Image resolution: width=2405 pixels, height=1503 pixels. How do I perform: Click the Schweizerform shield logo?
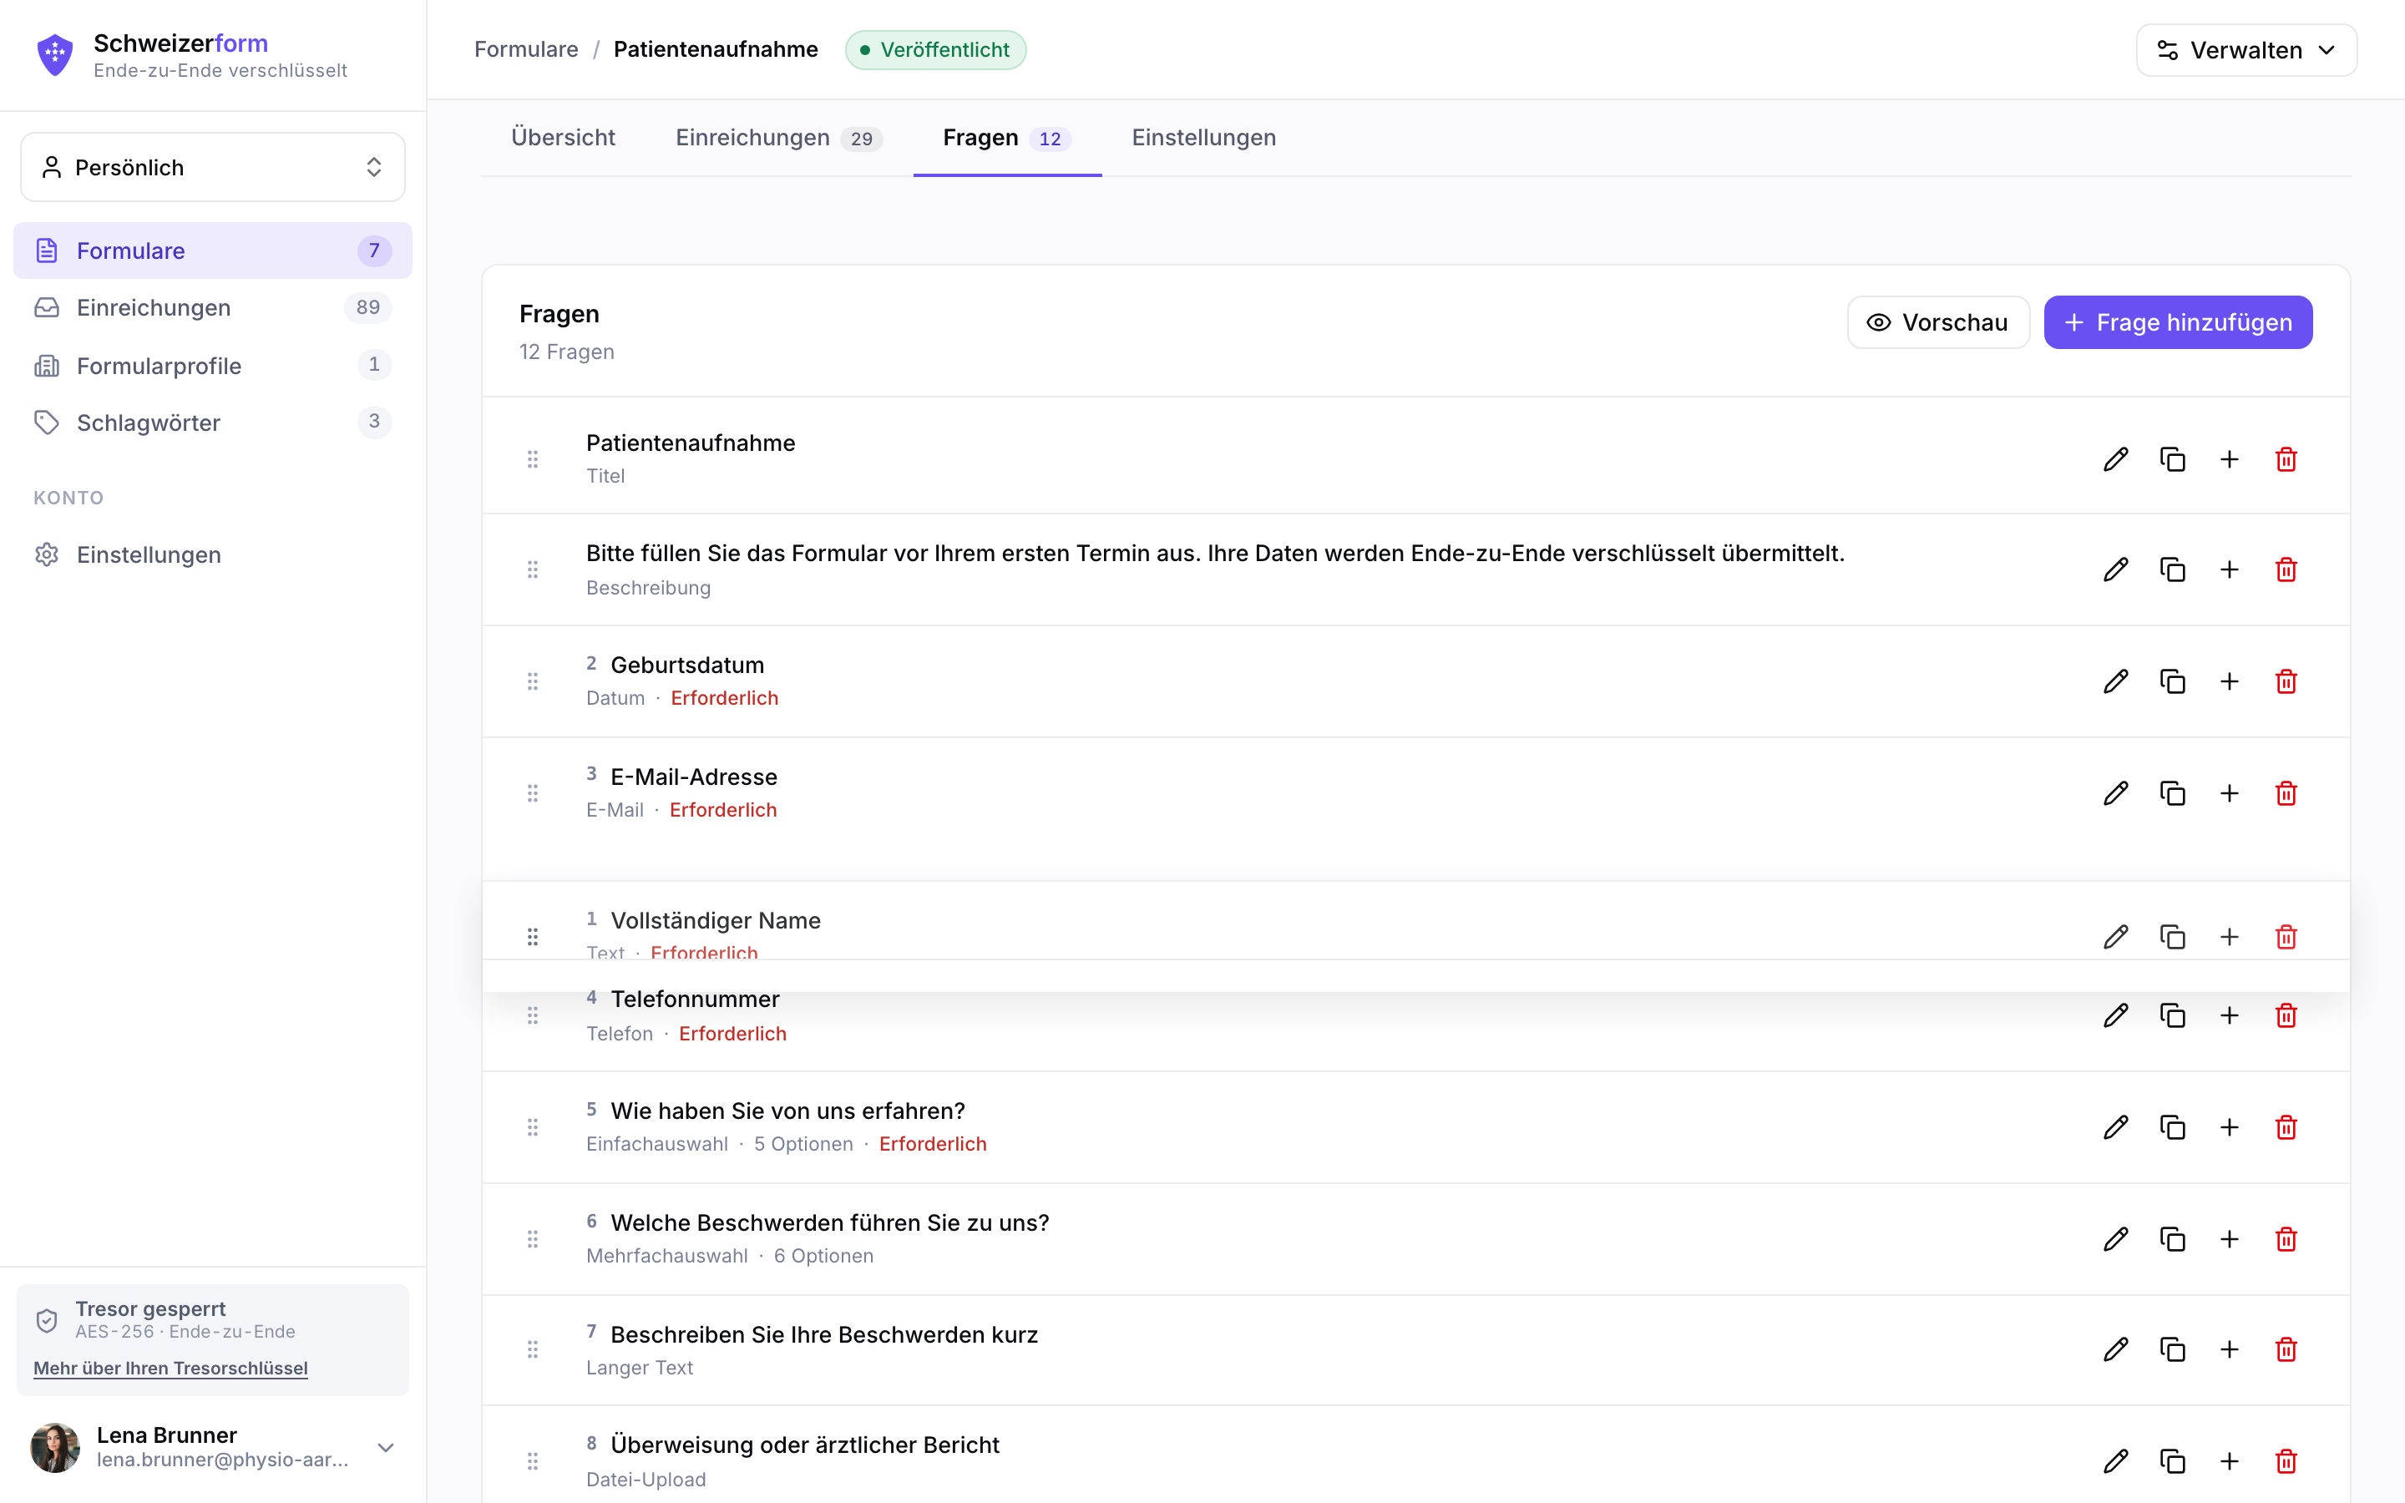[54, 54]
